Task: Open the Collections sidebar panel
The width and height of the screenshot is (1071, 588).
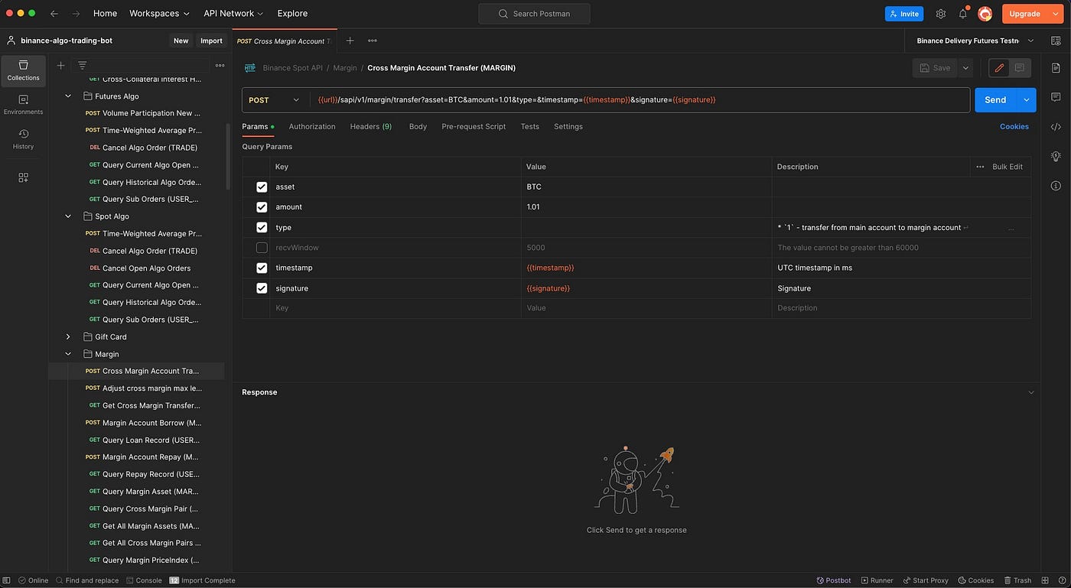Action: (x=23, y=70)
